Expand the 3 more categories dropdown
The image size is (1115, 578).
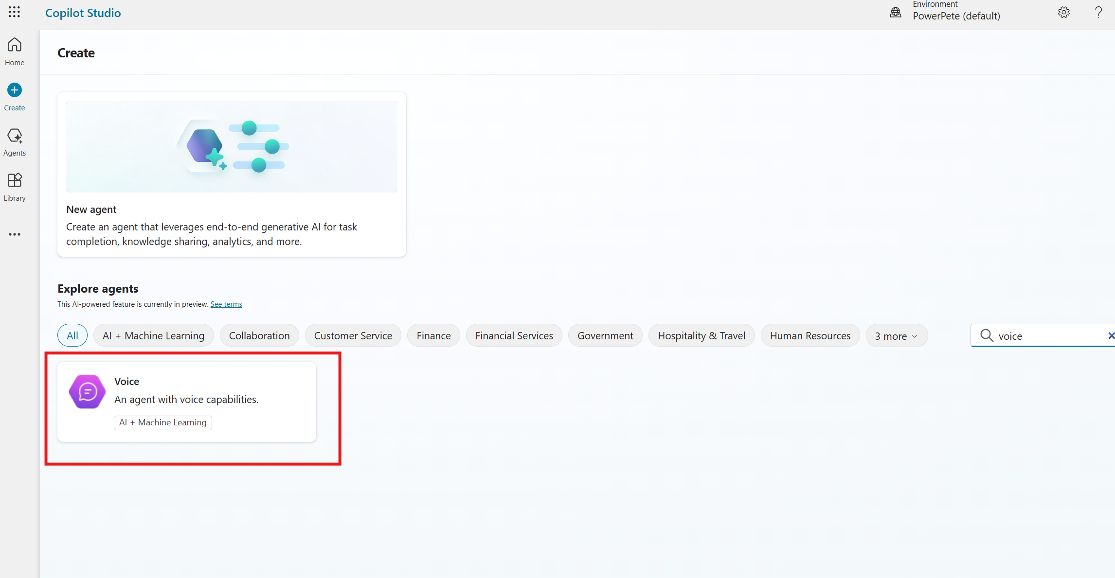(897, 336)
